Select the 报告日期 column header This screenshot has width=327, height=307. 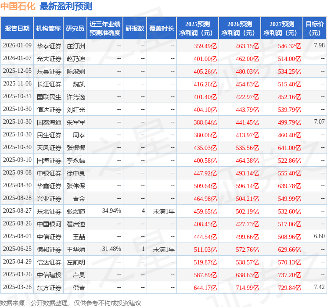[17, 28]
